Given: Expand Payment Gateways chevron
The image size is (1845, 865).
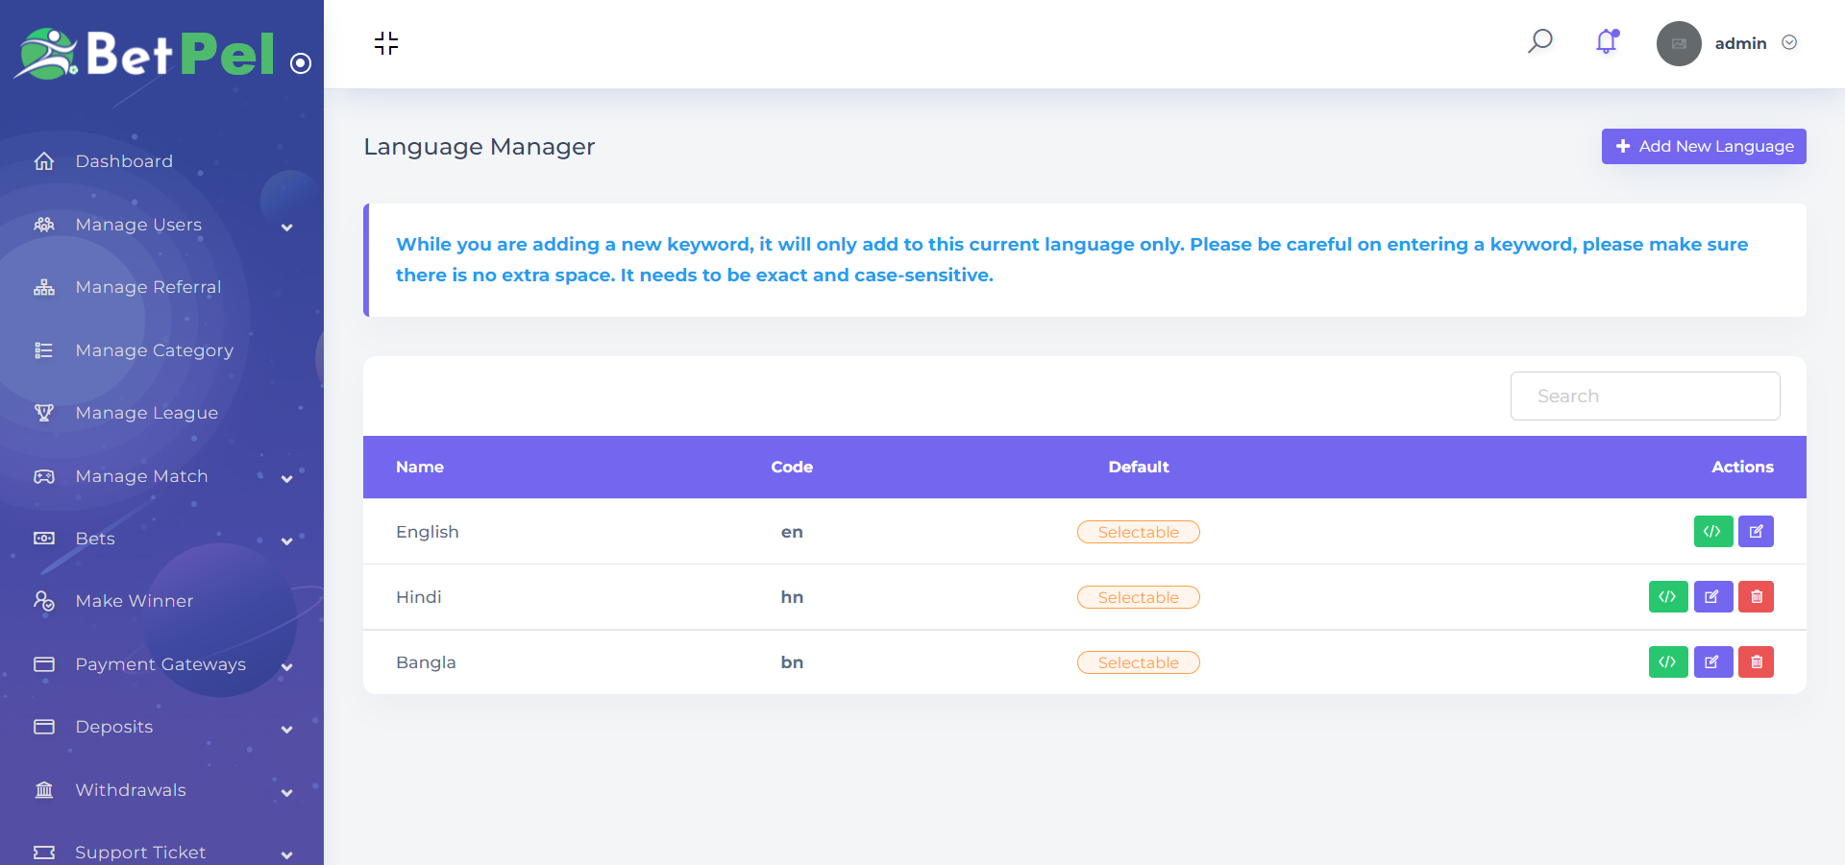Looking at the screenshot, I should click(286, 667).
